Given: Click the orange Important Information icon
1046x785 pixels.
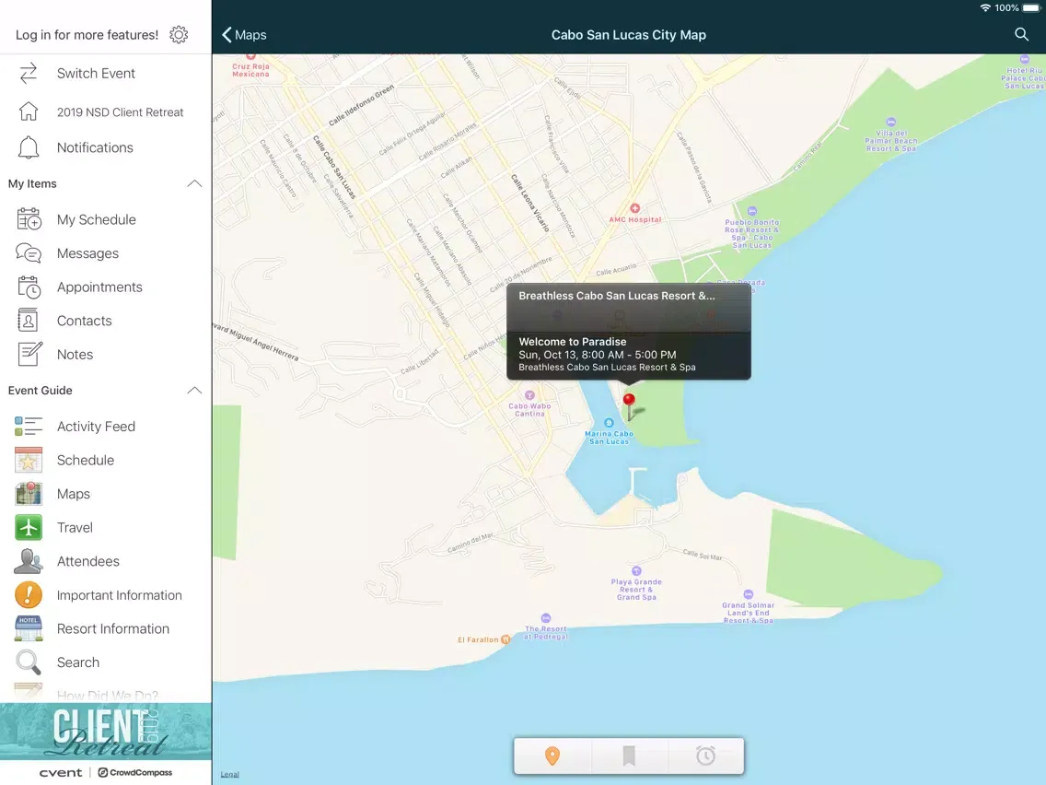Looking at the screenshot, I should (x=29, y=595).
